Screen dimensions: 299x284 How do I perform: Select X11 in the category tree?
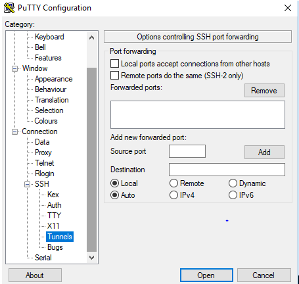click(x=53, y=226)
